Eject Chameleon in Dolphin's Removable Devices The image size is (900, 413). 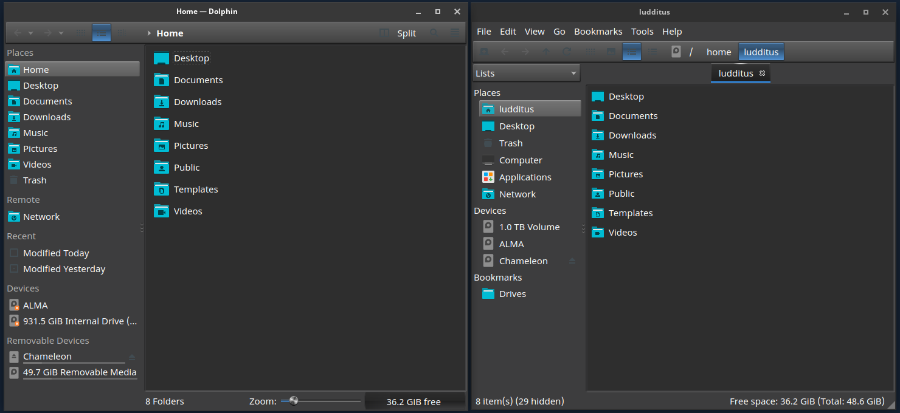tap(132, 357)
